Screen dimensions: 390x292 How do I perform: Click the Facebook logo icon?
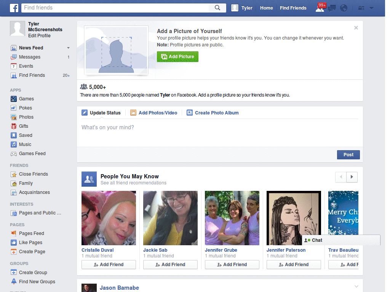14,8
